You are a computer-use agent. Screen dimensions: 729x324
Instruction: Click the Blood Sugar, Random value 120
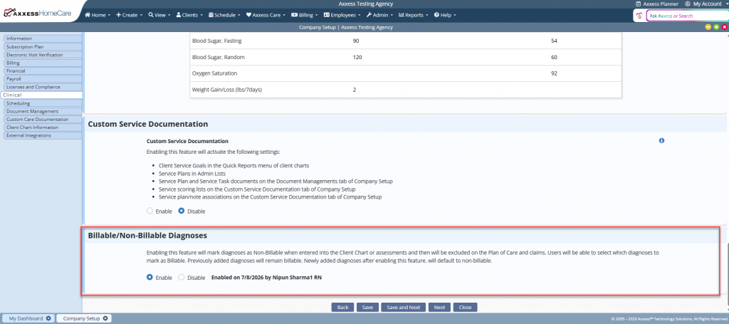pos(357,57)
